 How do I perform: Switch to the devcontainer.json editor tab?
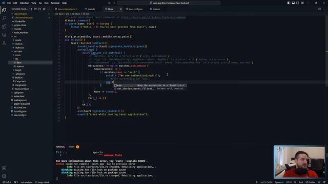[67, 9]
